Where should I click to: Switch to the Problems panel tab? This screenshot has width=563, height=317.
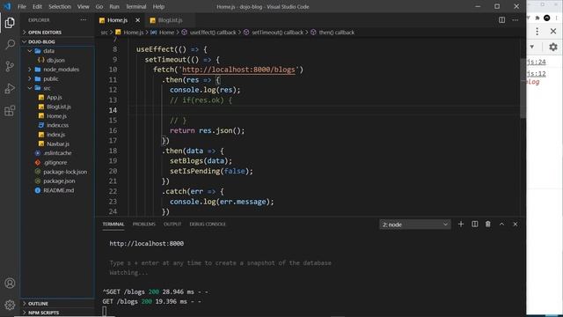pyautogui.click(x=144, y=224)
